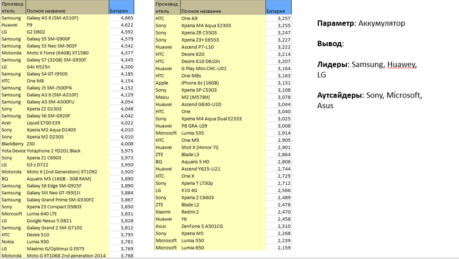Select 'Ascend P7-L10' cell
The width and height of the screenshot is (459, 259).
point(223,47)
